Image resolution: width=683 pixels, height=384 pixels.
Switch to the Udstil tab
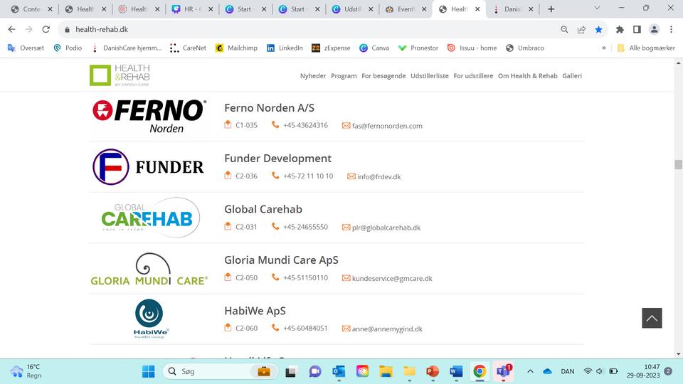351,9
